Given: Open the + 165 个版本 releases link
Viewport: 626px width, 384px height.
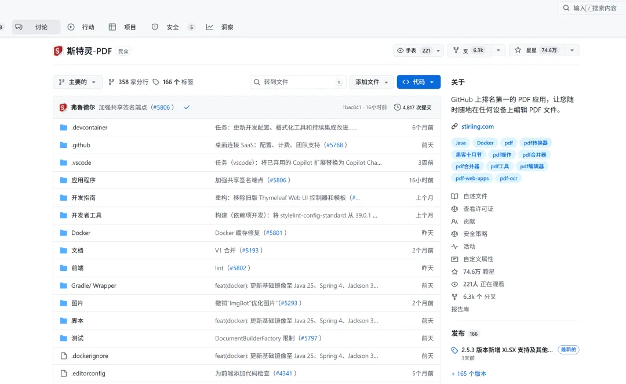Looking at the screenshot, I should pyautogui.click(x=469, y=374).
